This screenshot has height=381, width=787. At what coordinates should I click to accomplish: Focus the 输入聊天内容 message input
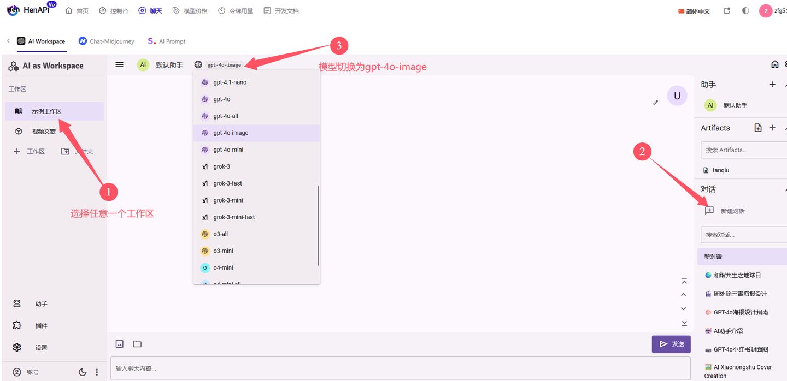click(401, 368)
